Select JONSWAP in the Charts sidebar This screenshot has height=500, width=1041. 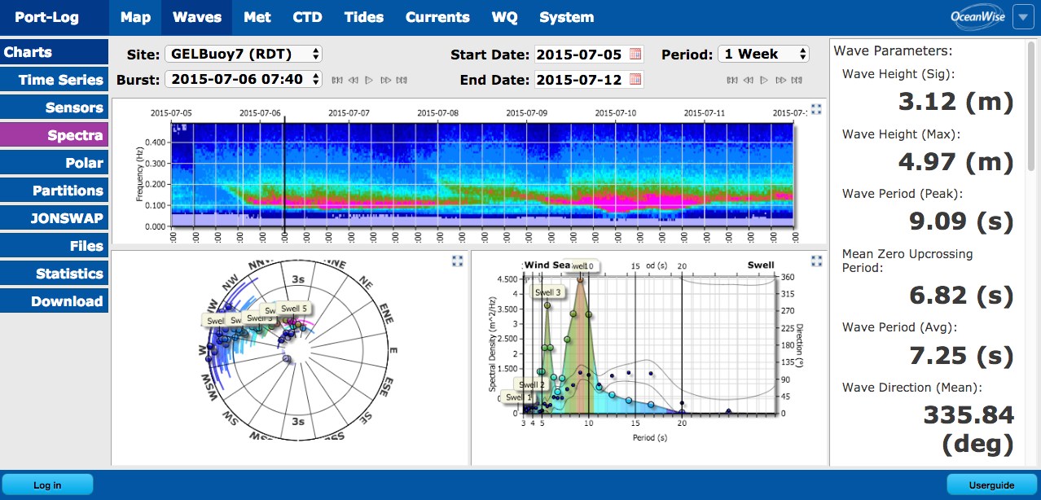tap(54, 218)
